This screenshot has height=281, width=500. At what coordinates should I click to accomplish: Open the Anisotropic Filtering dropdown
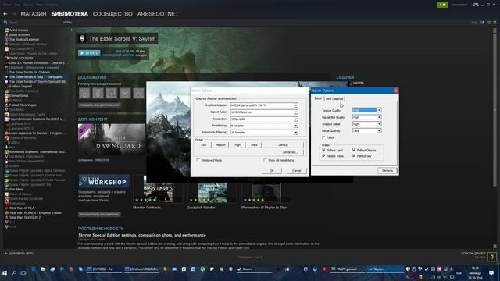(x=264, y=132)
